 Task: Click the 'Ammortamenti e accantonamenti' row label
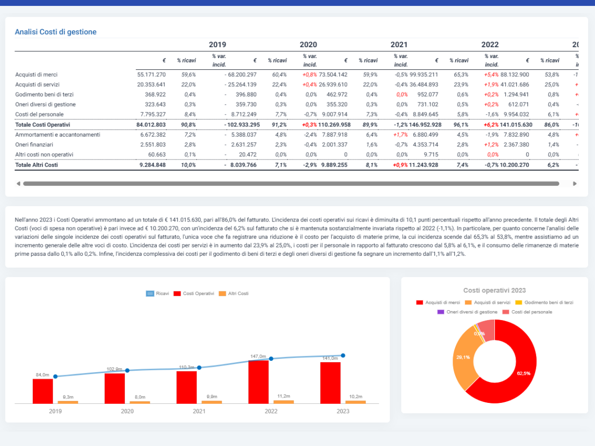pyautogui.click(x=58, y=134)
